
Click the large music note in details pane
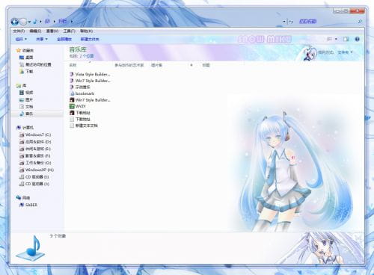(31, 248)
